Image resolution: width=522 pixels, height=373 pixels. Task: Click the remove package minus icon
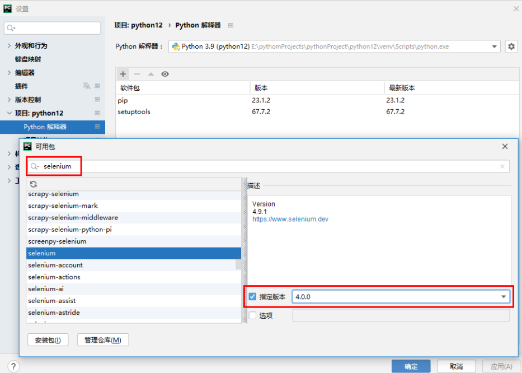point(137,74)
